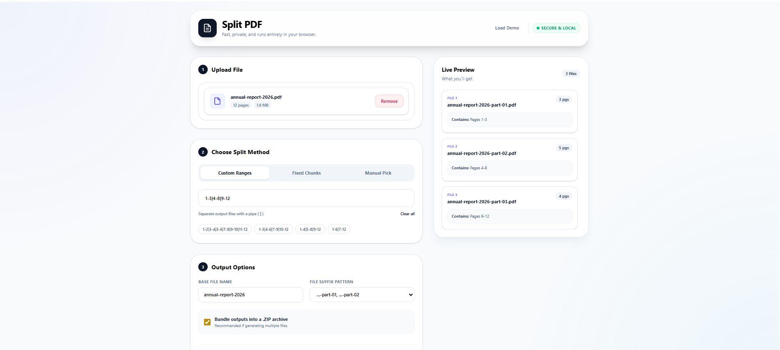The height and width of the screenshot is (350, 780).
Task: Click the uploaded PDF file icon
Action: pyautogui.click(x=217, y=101)
